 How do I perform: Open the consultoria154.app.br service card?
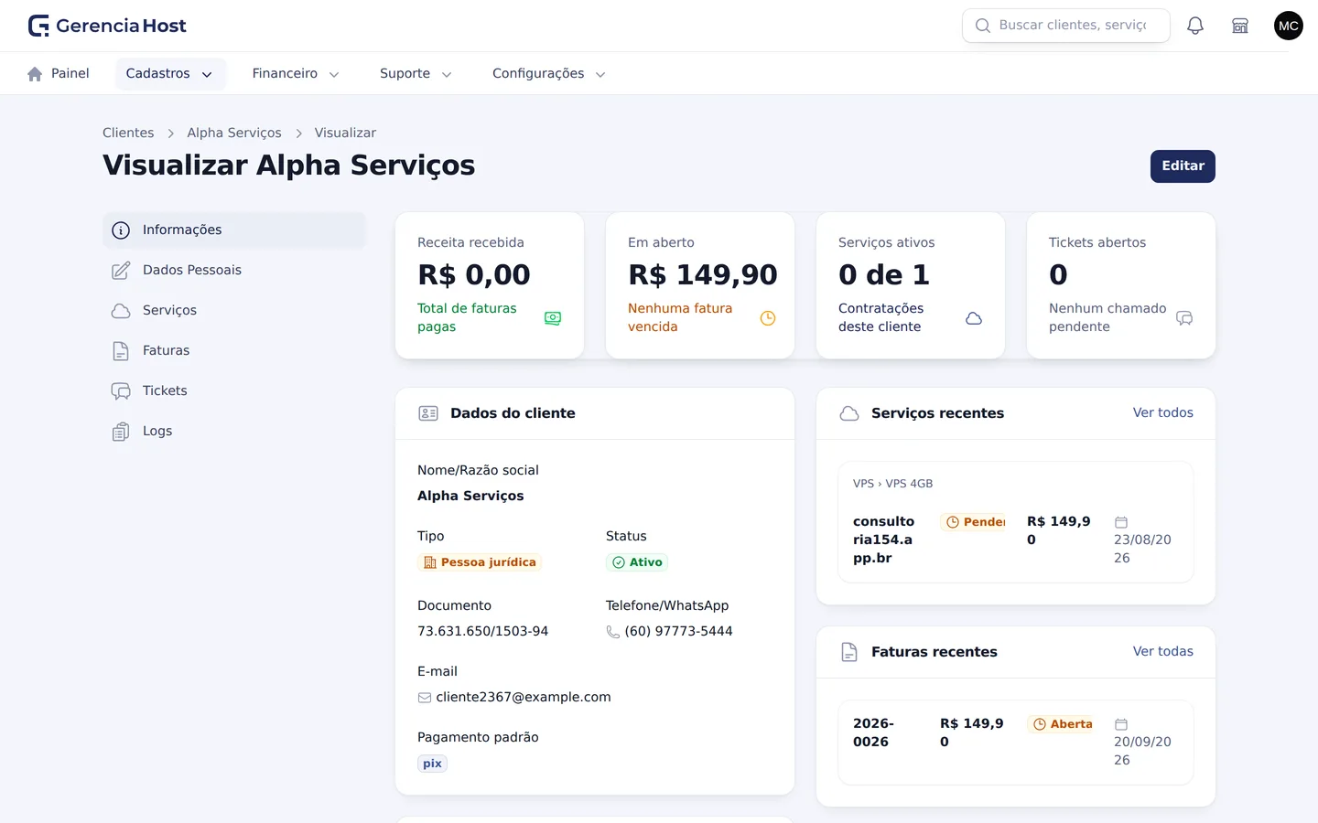click(1016, 522)
